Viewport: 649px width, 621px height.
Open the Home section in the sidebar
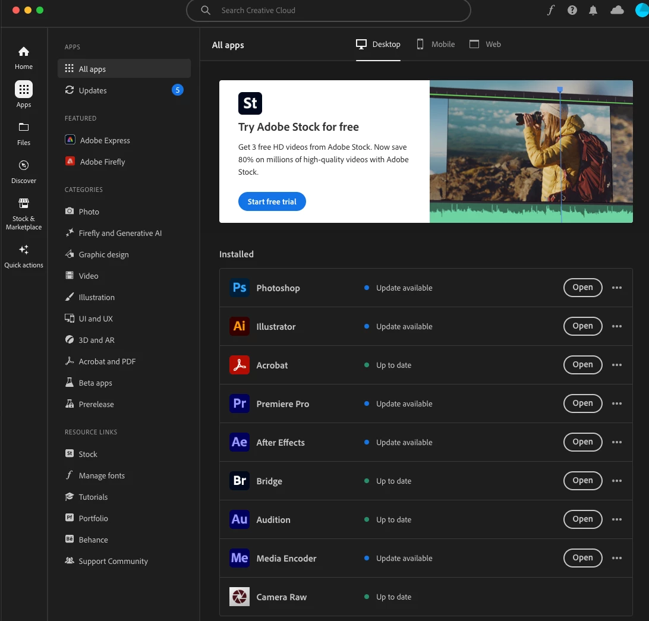tap(24, 58)
